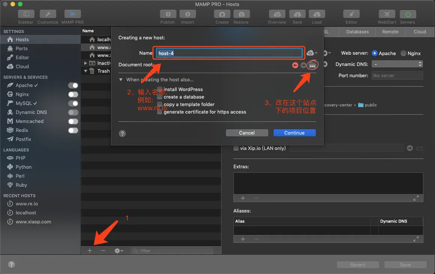Open the Dynamic DNS dropdown
This screenshot has width=435, height=274.
pyautogui.click(x=397, y=64)
